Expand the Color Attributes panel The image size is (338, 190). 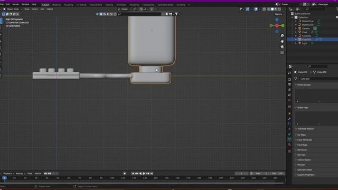click(x=305, y=140)
